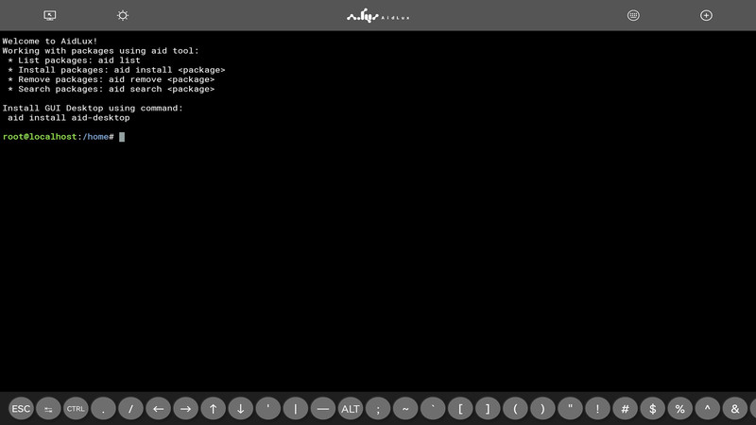756x425 pixels.
Task: Click the 'aid install <package>' line
Action: pyautogui.click(x=116, y=70)
